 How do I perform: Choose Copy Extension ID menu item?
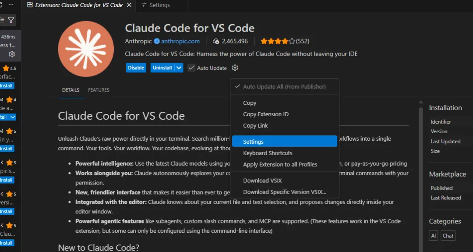tap(266, 114)
